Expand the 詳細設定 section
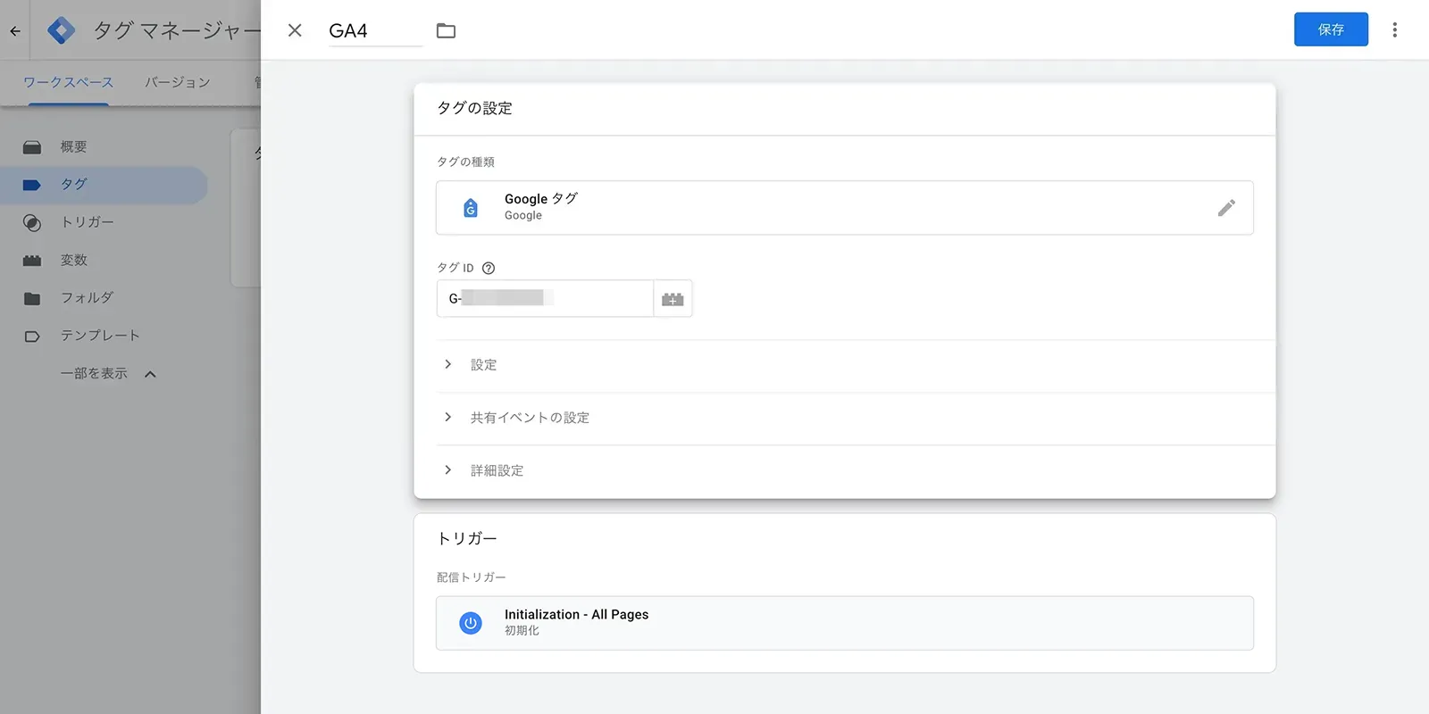Image resolution: width=1429 pixels, height=714 pixels. click(855, 470)
